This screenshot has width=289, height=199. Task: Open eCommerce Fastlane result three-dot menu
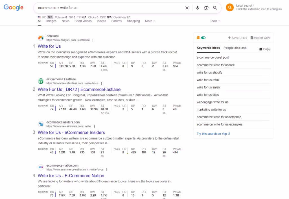pyautogui.click(x=102, y=83)
